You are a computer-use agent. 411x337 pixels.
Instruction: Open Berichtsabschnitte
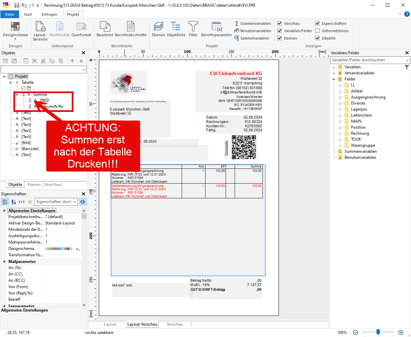[x=131, y=30]
